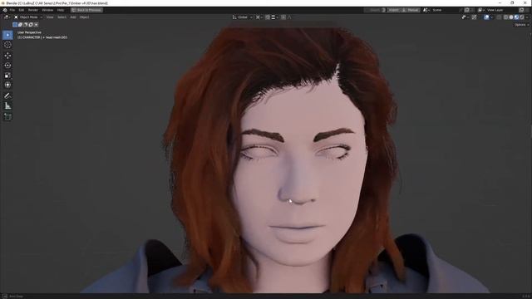Image resolution: width=532 pixels, height=299 pixels.
Task: Select the Cursor tool
Action: 7,45
